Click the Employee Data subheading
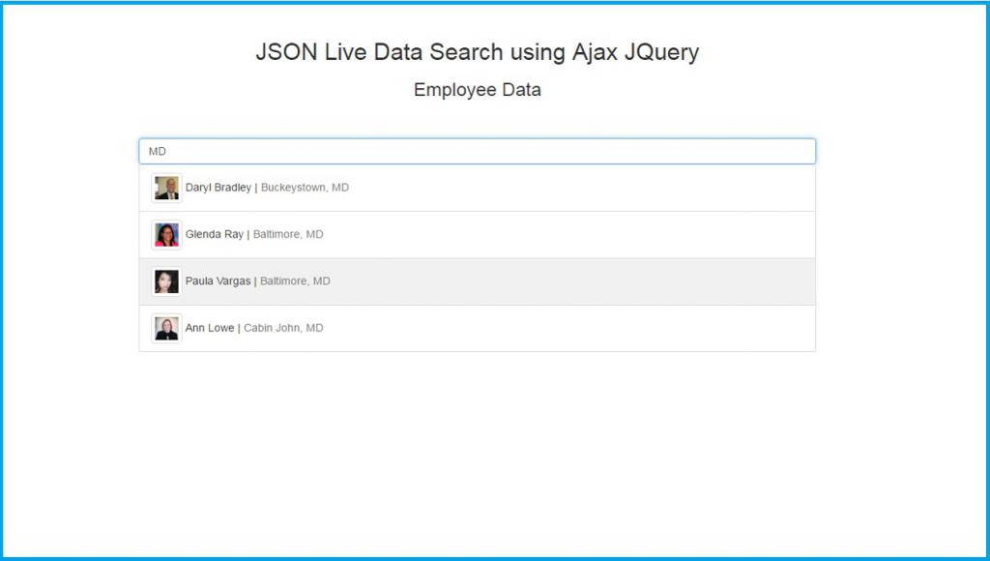The image size is (990, 561). pos(478,90)
